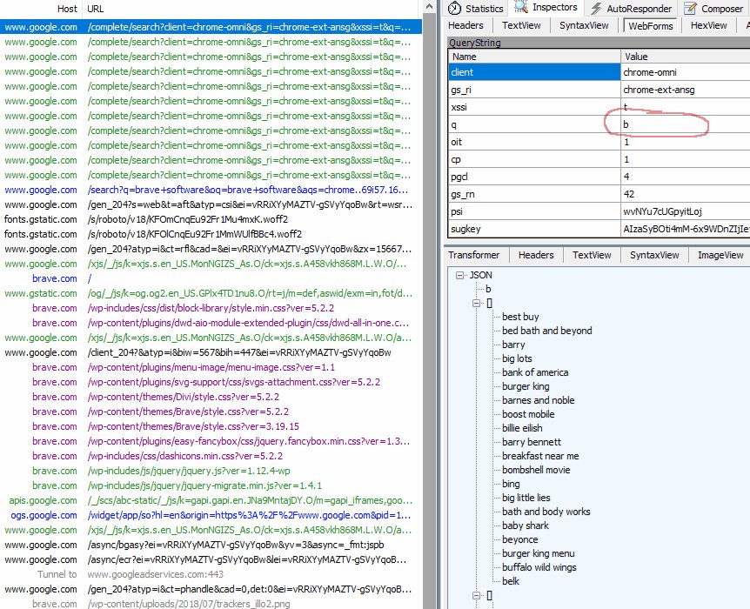Viewport: 750px width, 609px height.
Task: Select 'buffalo wild wings' JSON node
Action: click(x=539, y=567)
